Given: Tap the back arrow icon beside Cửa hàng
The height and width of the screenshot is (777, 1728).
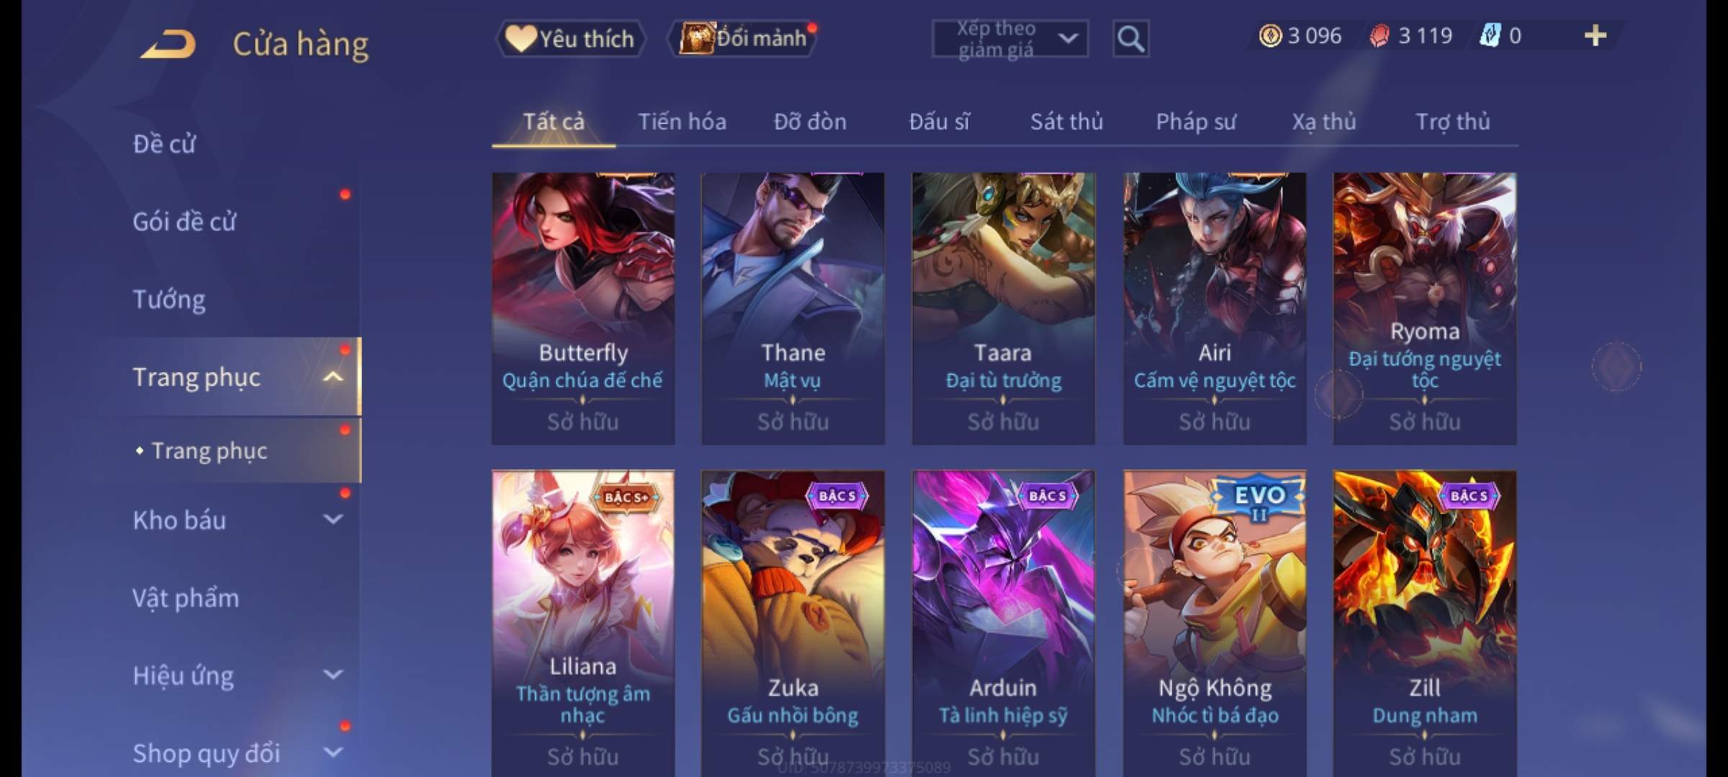Looking at the screenshot, I should click(168, 43).
